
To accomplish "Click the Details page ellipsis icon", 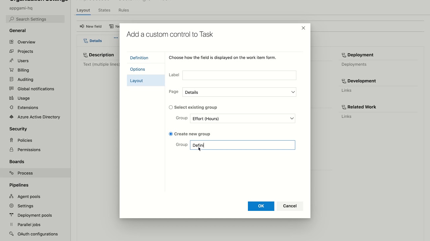I will point(116,38).
